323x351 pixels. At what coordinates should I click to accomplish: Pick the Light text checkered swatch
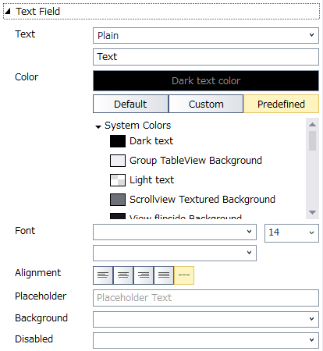click(x=118, y=180)
